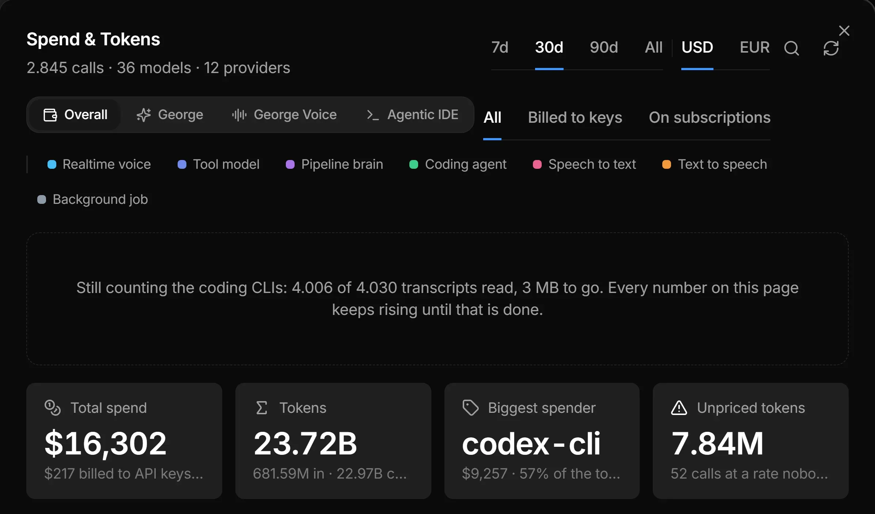Toggle the Background job legend item
Screen dimensions: 875x514
tap(92, 199)
